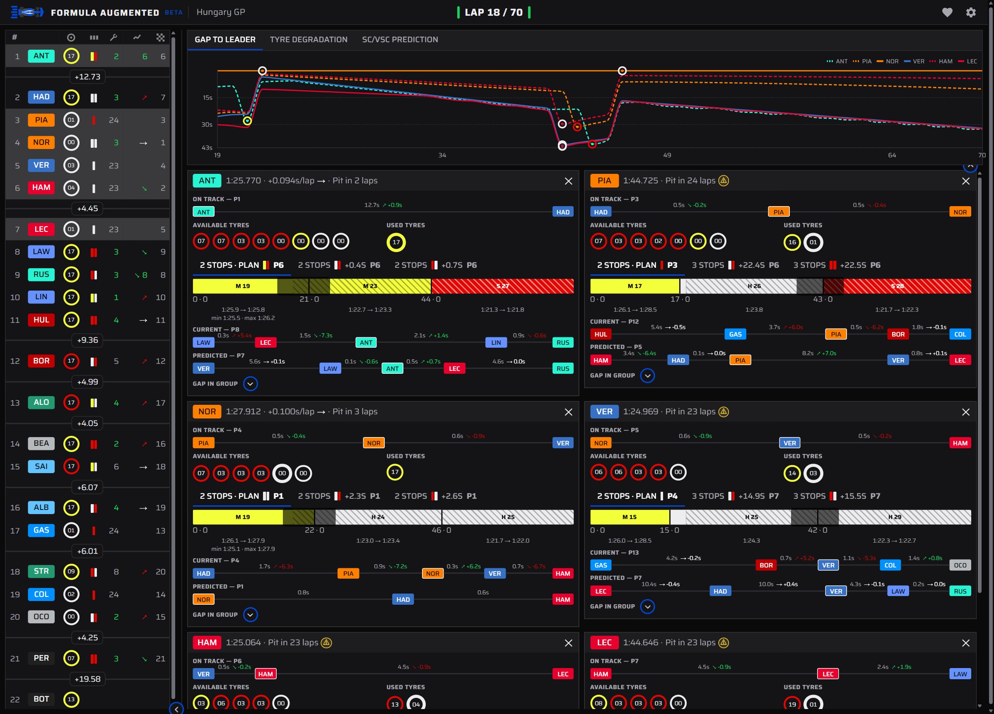Select ANT 2 Stops +0.4s strategy tab
Viewport: 994px width, 714px height.
tap(339, 265)
